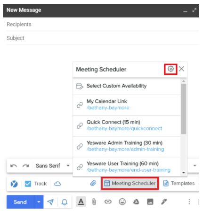Image resolution: width=203 pixels, height=211 pixels.
Task: Click the reminder bell icon
Action: click(x=65, y=202)
